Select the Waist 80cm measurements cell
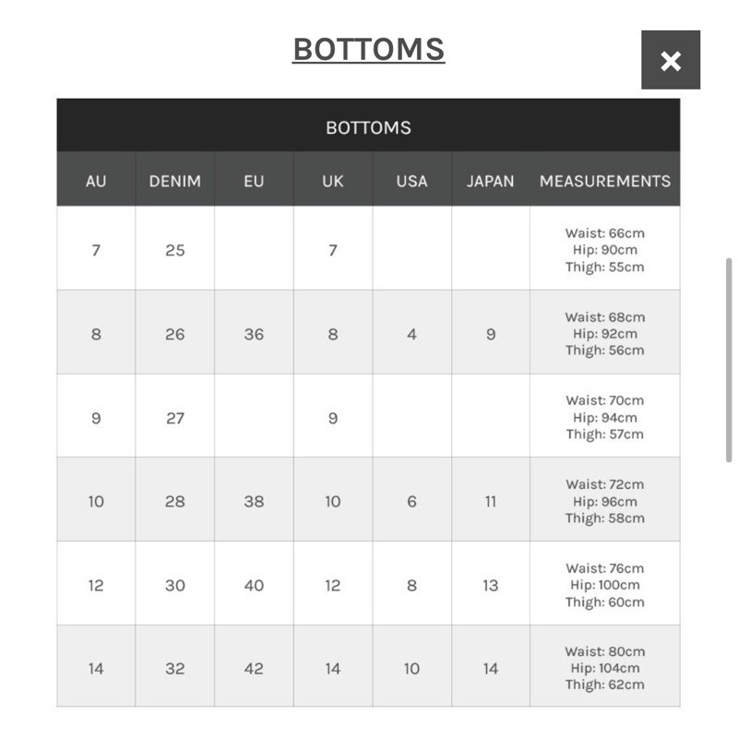This screenshot has height=738, width=738. [x=604, y=669]
